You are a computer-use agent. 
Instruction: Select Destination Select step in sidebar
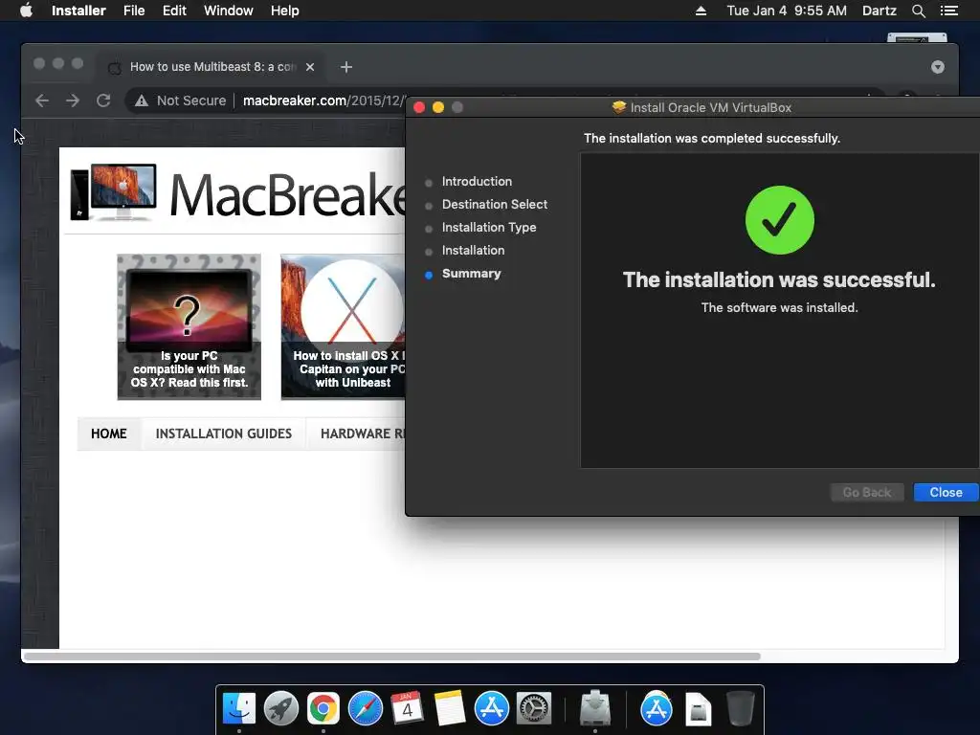[x=495, y=205]
